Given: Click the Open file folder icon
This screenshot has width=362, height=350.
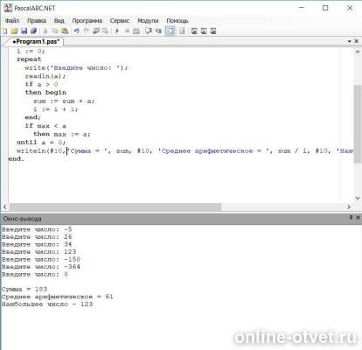Looking at the screenshot, I should pyautogui.click(x=14, y=31).
